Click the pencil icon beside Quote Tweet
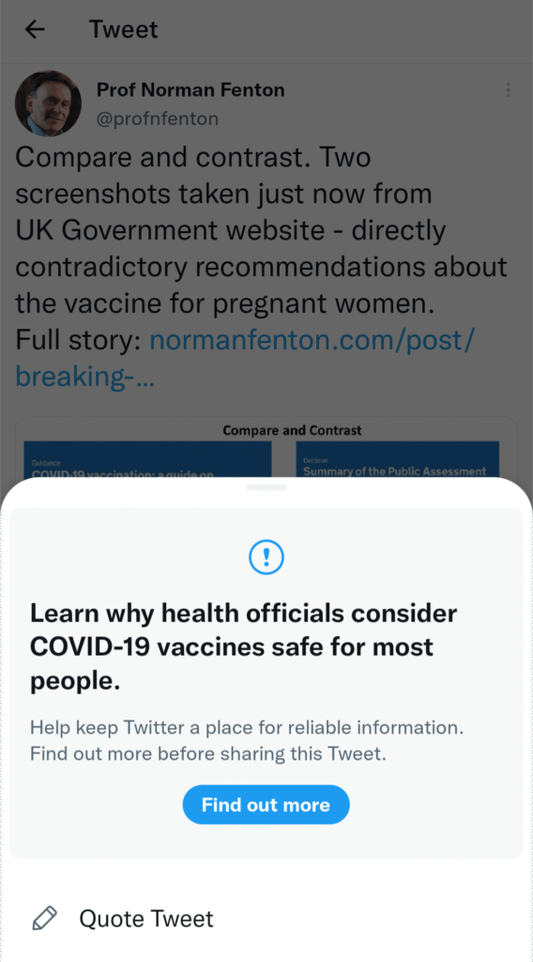 pyautogui.click(x=44, y=919)
